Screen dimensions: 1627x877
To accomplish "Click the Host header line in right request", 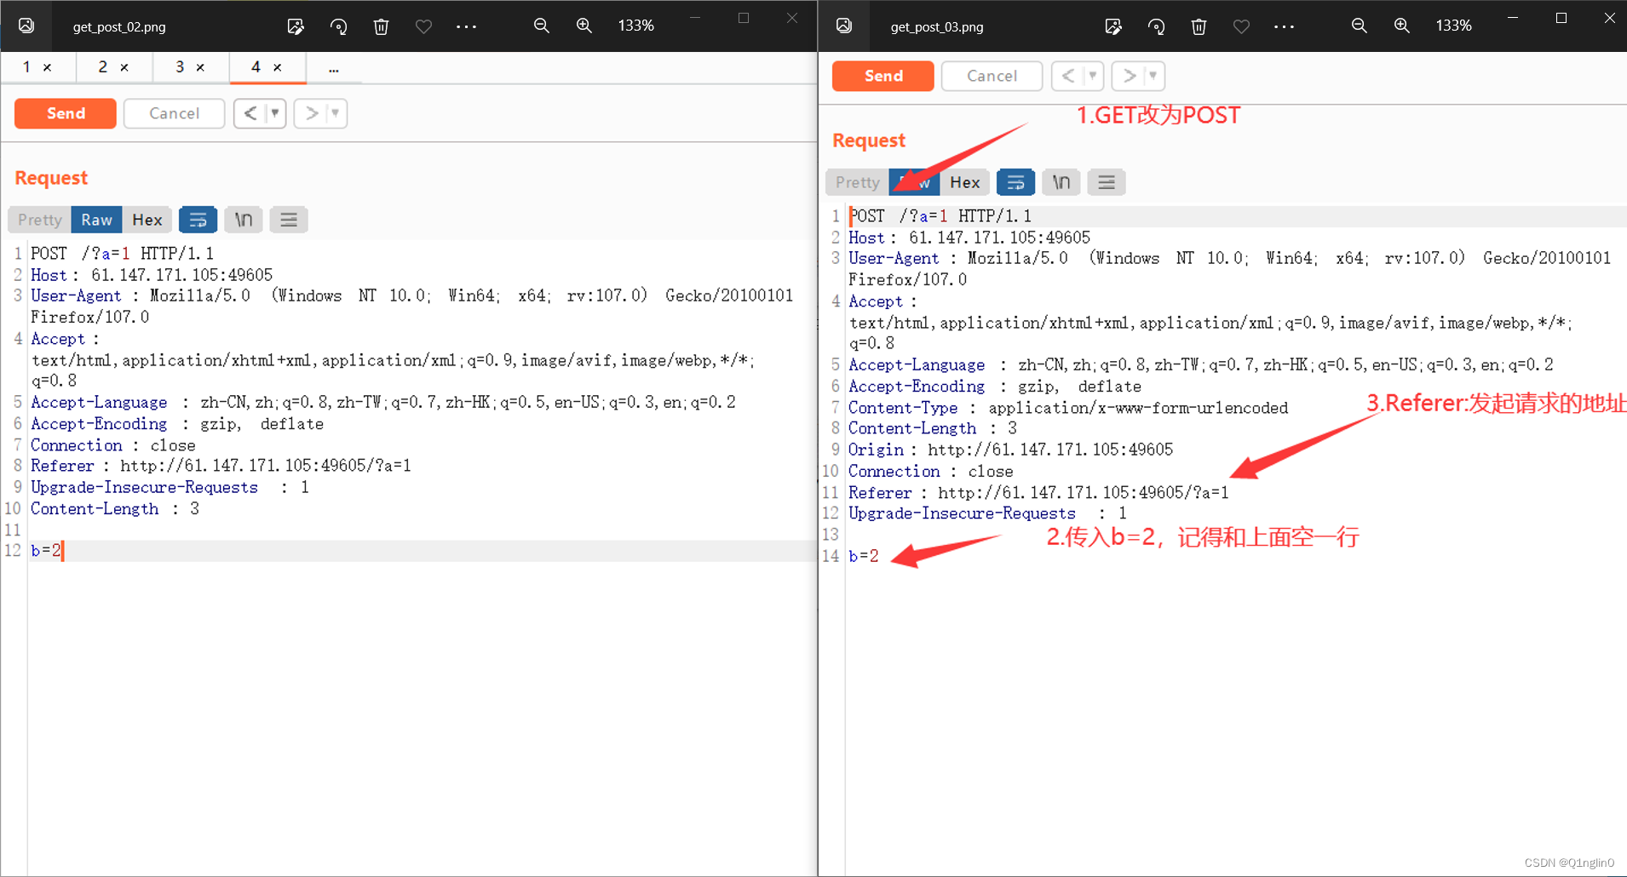I will 969,238.
